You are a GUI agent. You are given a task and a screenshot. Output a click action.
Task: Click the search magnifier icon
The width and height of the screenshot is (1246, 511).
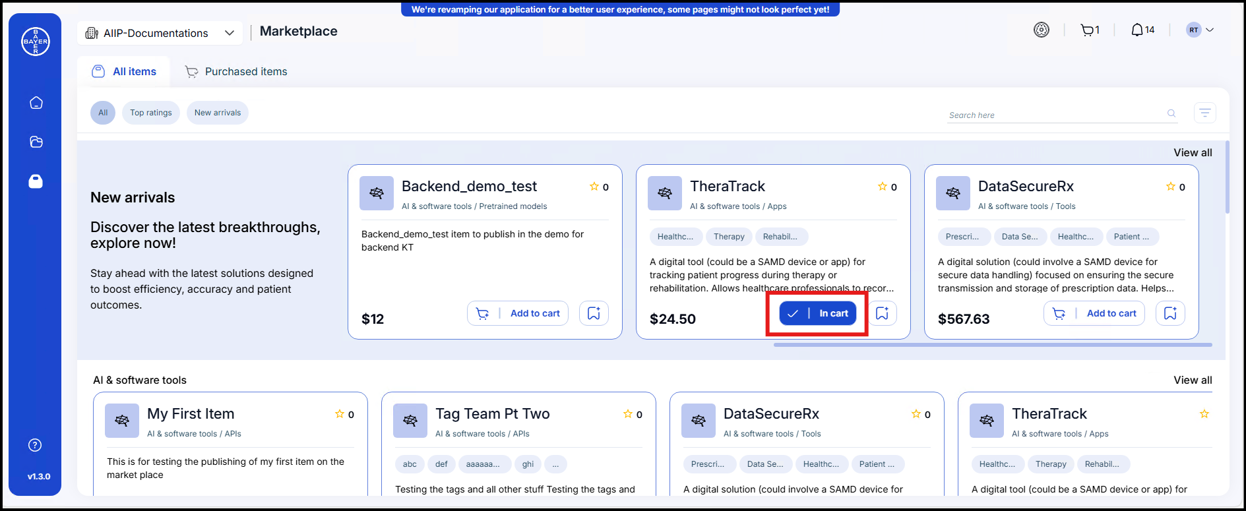(x=1171, y=113)
